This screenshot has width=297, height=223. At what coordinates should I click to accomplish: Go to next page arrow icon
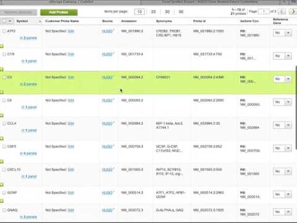[x=293, y=12]
